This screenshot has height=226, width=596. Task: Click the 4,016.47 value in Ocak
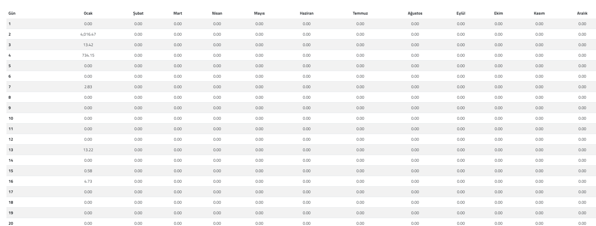(88, 34)
